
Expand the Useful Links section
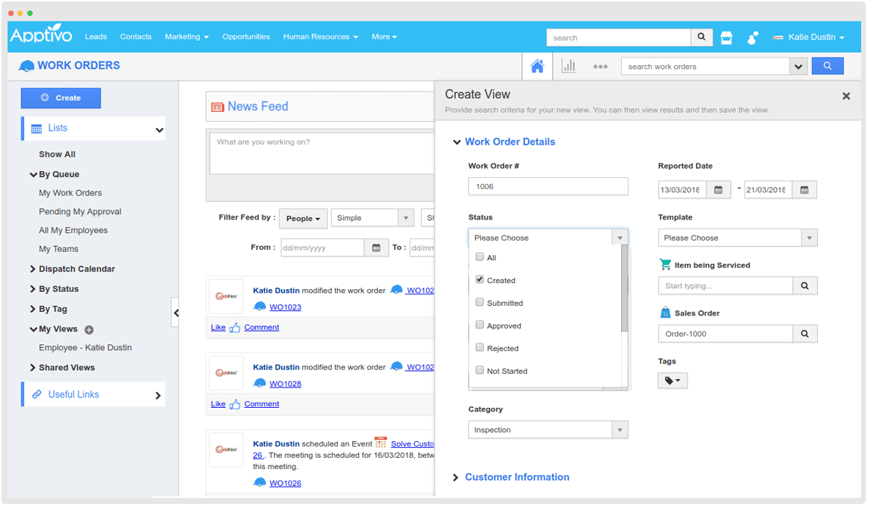159,397
